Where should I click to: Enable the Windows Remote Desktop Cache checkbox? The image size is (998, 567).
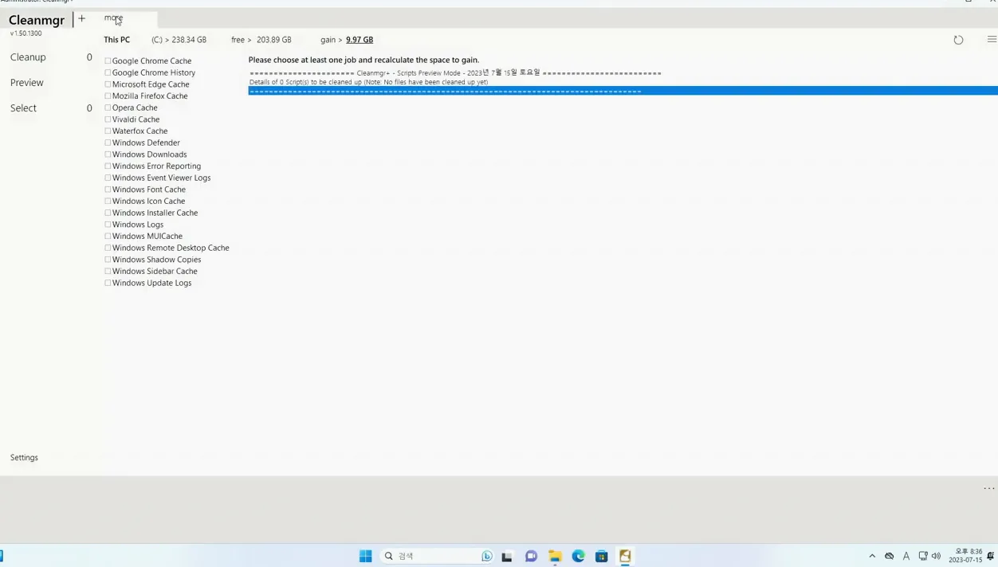pyautogui.click(x=108, y=248)
